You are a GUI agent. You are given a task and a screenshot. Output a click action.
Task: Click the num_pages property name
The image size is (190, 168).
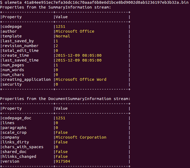coord(13,65)
